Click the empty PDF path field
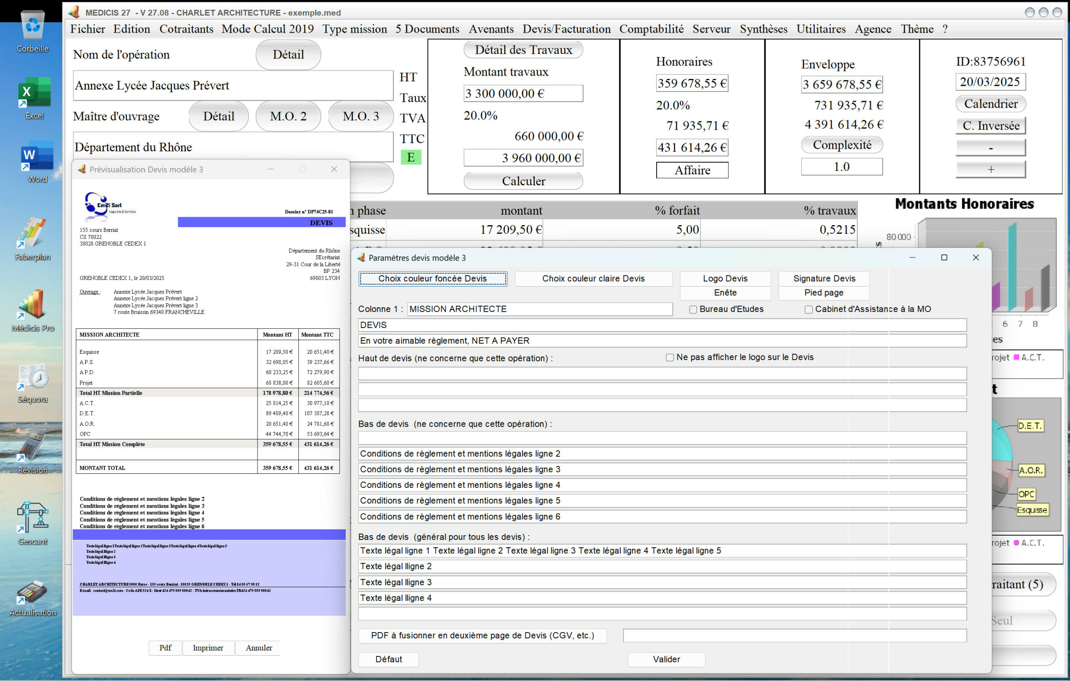Viewport: 1070px width, 681px height. 795,636
